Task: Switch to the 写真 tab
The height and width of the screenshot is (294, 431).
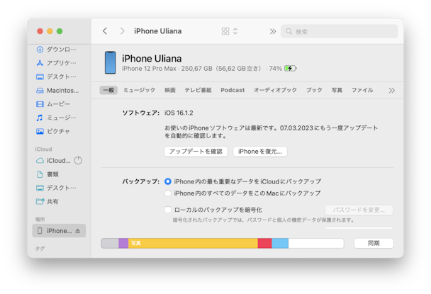Action: [x=337, y=90]
